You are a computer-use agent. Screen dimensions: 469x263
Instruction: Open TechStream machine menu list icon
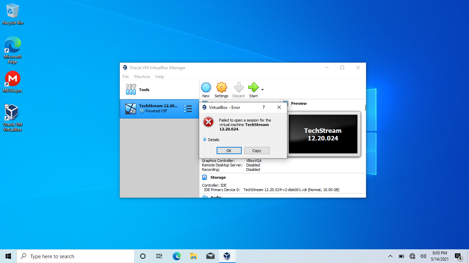click(x=188, y=109)
